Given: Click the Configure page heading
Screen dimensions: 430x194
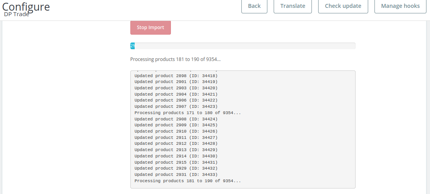Looking at the screenshot, I should click(x=26, y=6).
